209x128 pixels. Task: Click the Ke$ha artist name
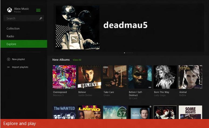[183, 95]
